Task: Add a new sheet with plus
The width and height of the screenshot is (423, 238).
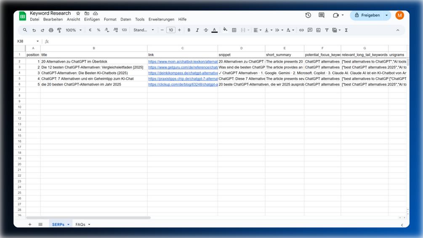Action: tap(30, 225)
